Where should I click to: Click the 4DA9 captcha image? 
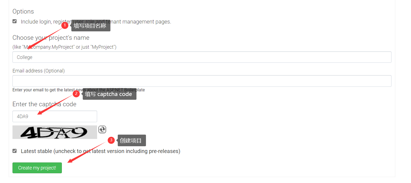click(x=55, y=132)
